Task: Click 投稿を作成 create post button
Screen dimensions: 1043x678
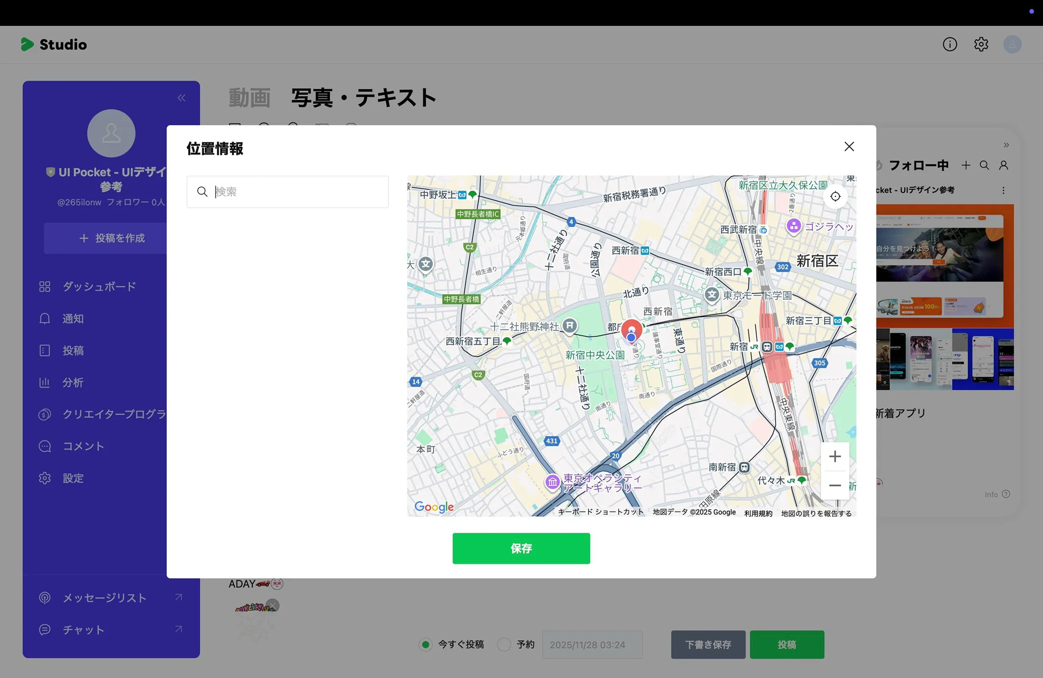Action: coord(112,238)
